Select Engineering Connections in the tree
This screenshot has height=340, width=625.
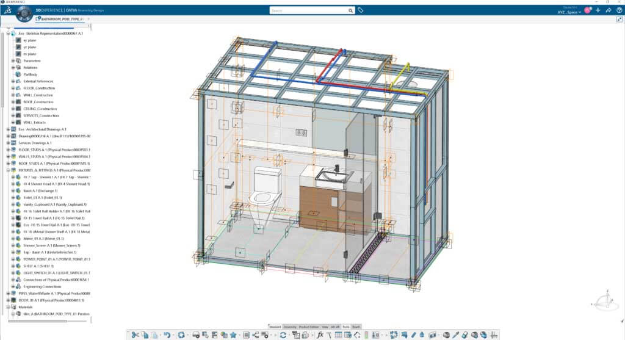(x=42, y=286)
